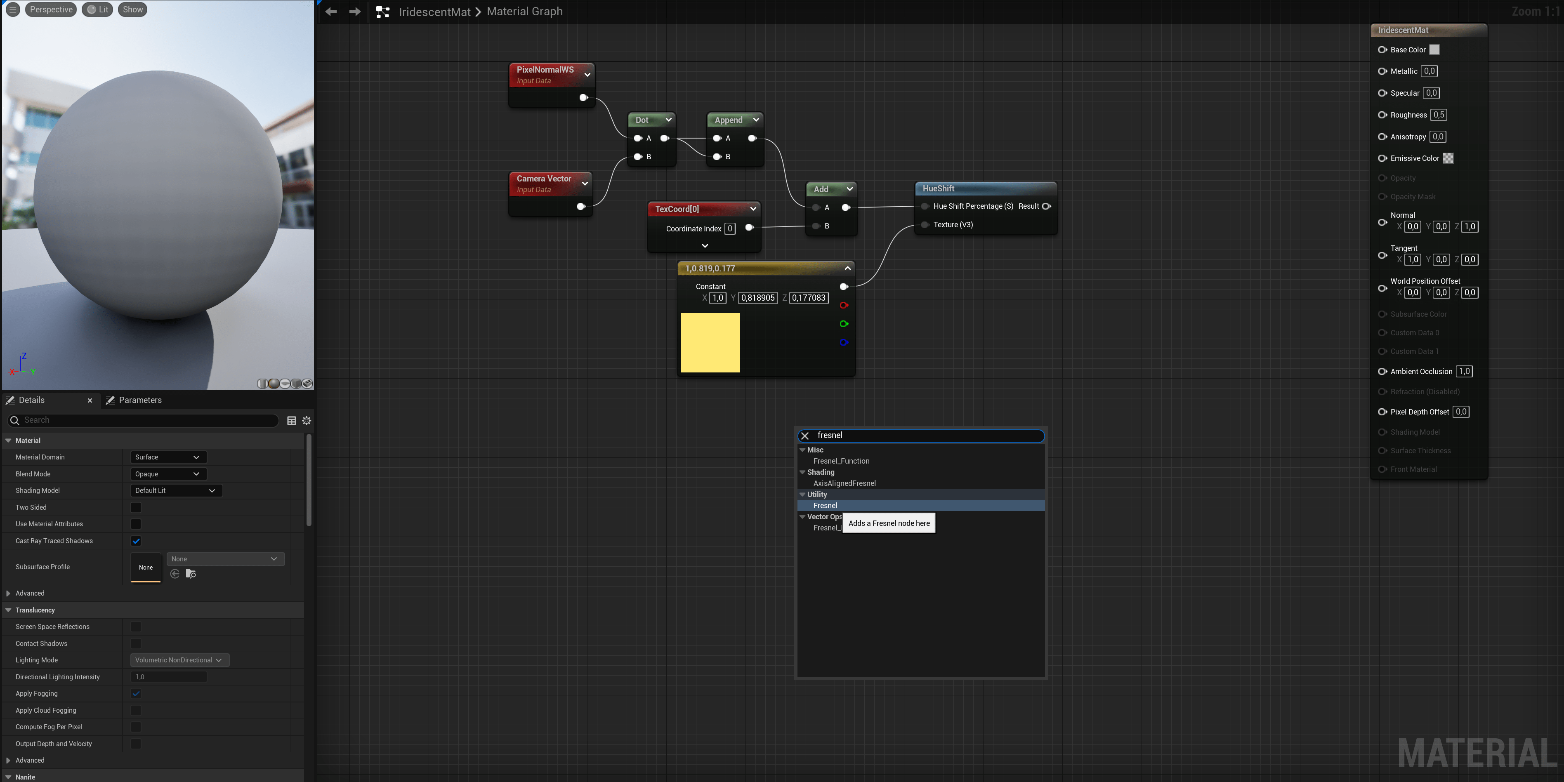Select the cylinder preview mesh icon
1564x782 pixels.
[x=262, y=384]
